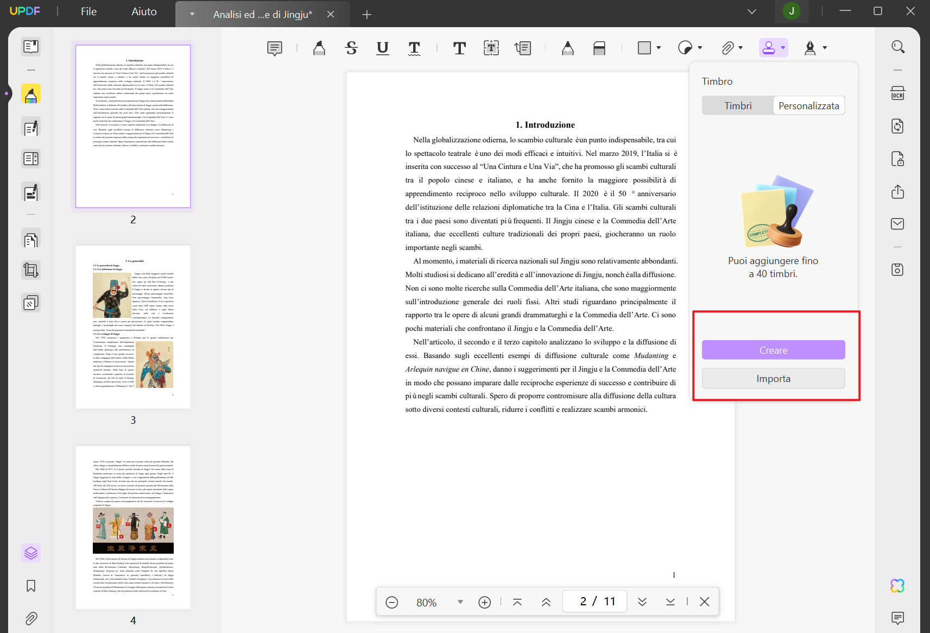Switch to the Personalizzata tab
Screen dimensions: 930x633
click(x=808, y=105)
